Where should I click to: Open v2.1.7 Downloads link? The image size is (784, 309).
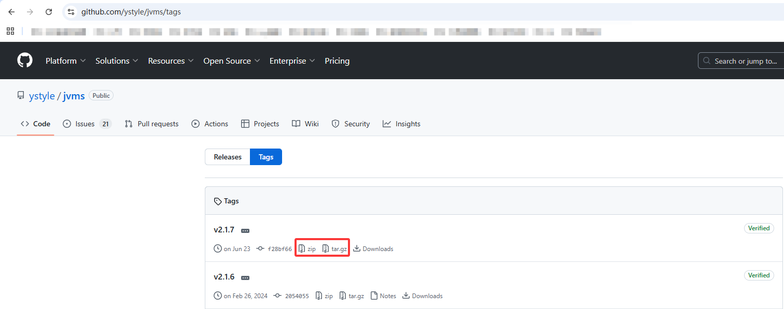373,249
